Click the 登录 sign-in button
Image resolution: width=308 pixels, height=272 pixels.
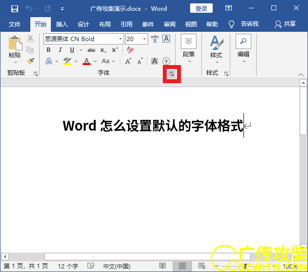201,8
